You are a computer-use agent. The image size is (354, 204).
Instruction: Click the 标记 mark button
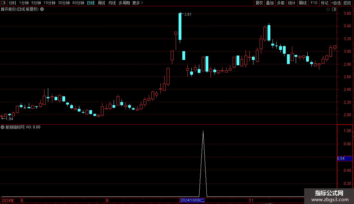click(x=325, y=3)
